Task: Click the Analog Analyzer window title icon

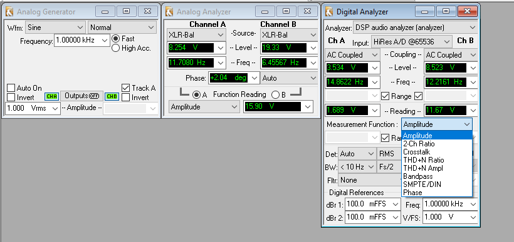Action: click(169, 12)
